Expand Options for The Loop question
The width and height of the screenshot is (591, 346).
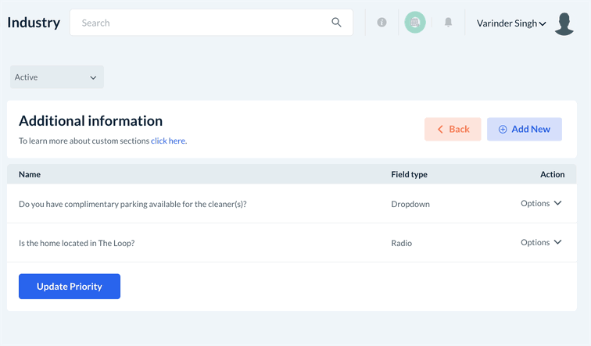[541, 243]
